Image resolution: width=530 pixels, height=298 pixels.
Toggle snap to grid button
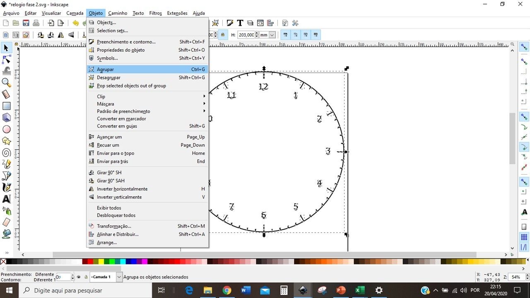click(x=524, y=237)
